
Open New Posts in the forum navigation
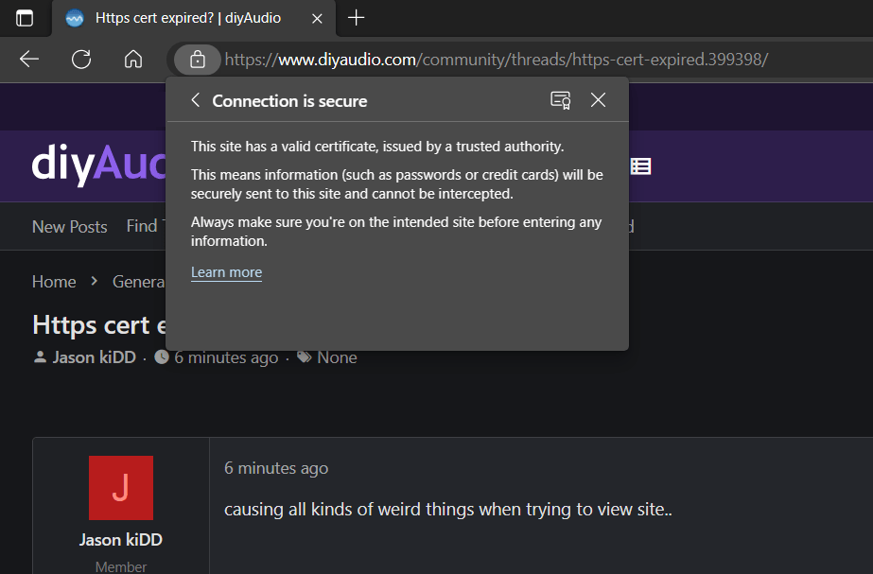[x=70, y=227]
